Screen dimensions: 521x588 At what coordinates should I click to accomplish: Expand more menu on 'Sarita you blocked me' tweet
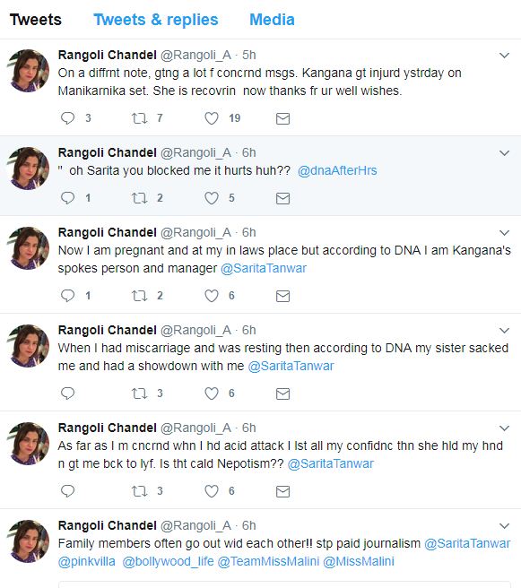(505, 153)
